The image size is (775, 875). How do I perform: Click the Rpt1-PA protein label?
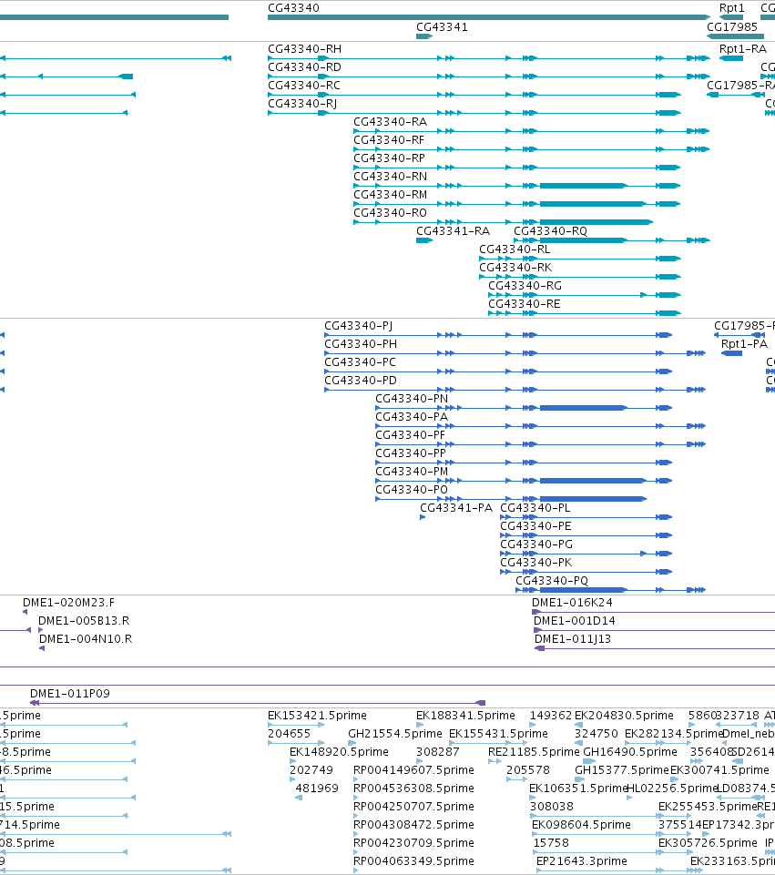tap(744, 344)
